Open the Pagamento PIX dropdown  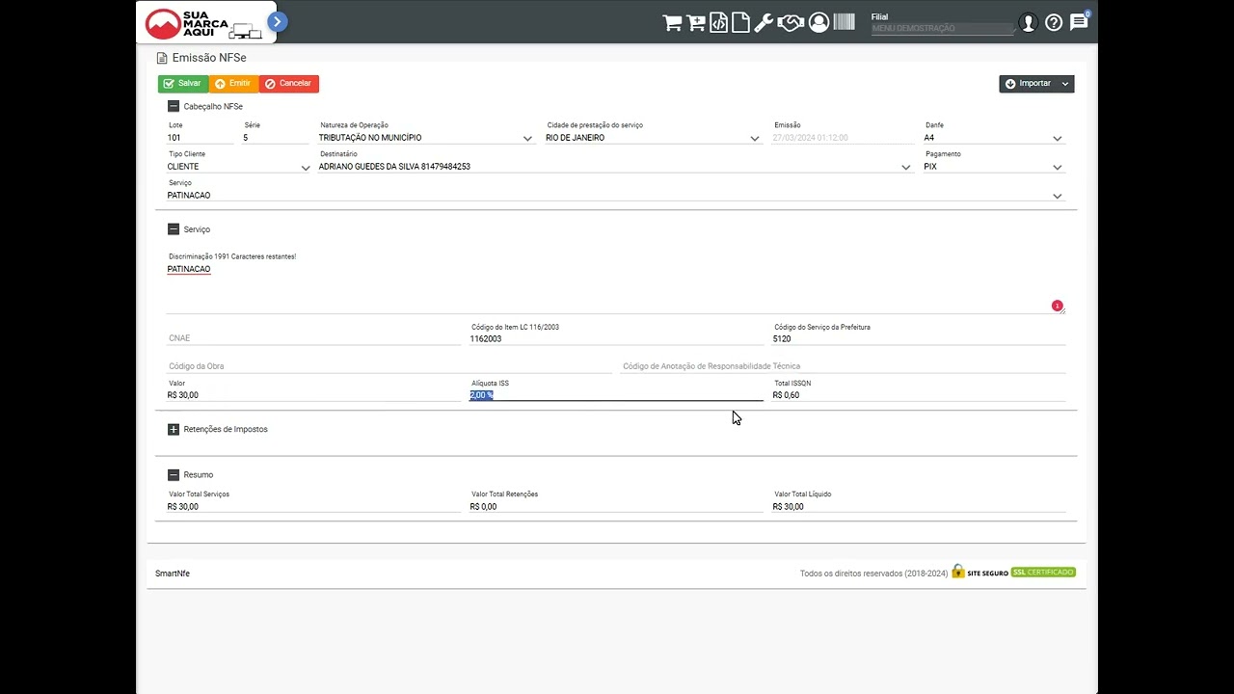[994, 167]
